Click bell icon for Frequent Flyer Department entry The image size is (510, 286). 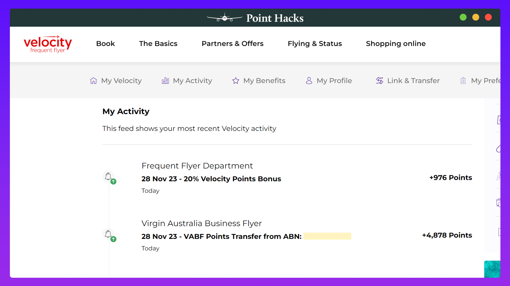pos(109,177)
